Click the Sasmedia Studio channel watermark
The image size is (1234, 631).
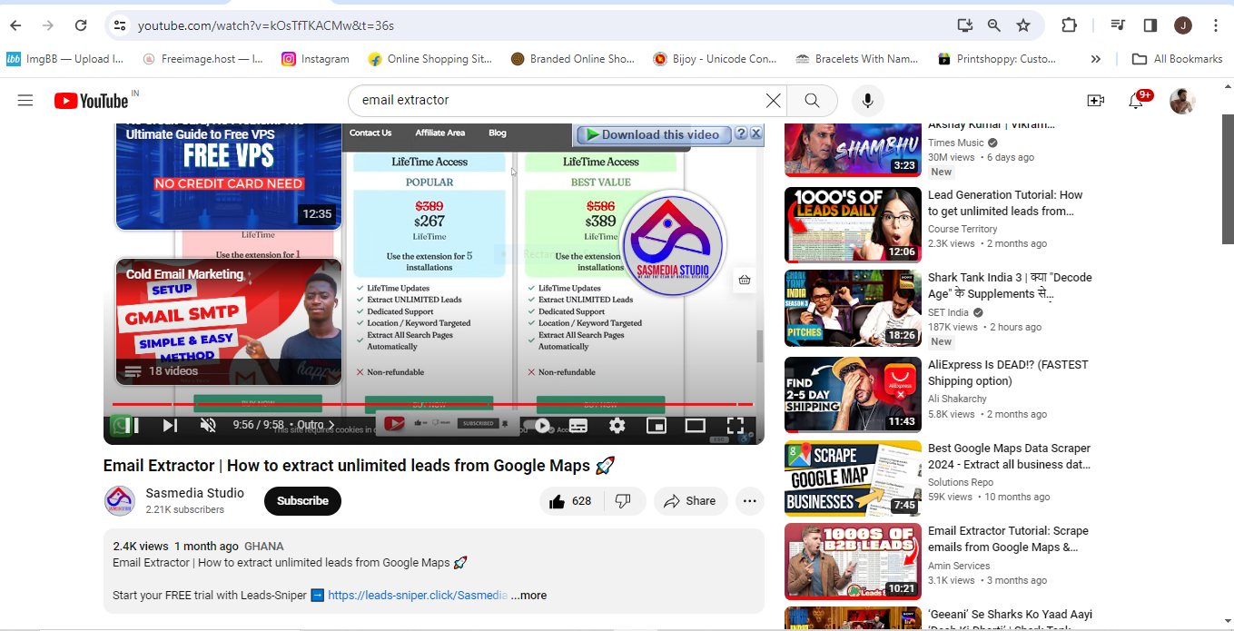click(x=673, y=244)
